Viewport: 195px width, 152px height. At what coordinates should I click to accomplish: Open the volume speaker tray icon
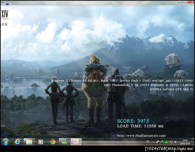176,142
